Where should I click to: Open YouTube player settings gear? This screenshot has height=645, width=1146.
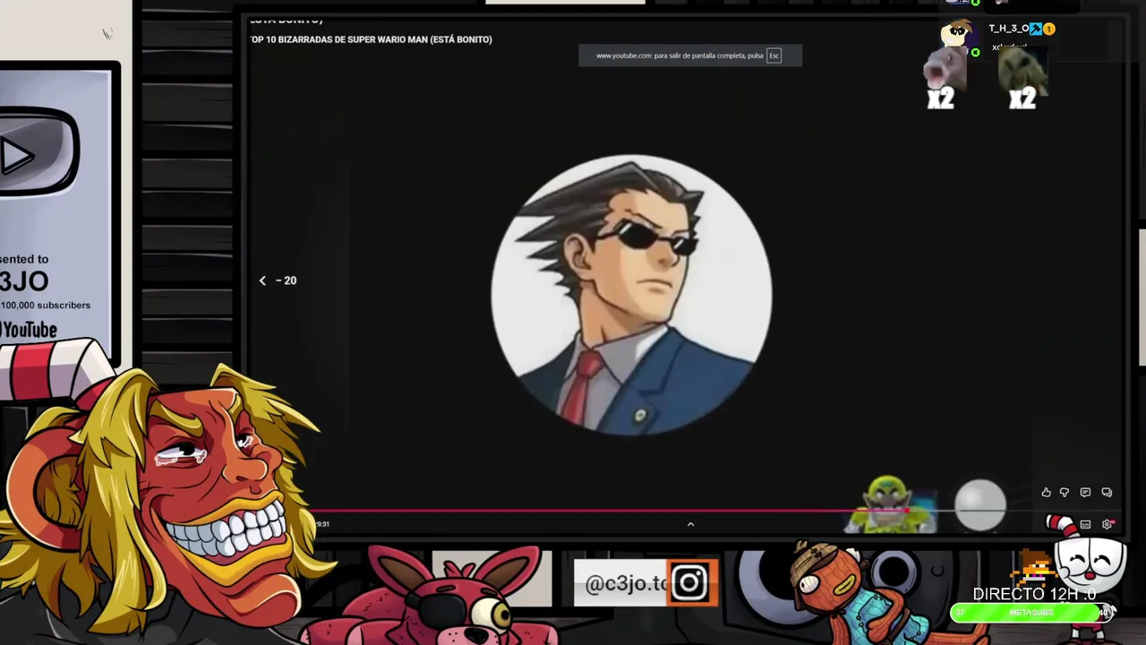(1108, 524)
